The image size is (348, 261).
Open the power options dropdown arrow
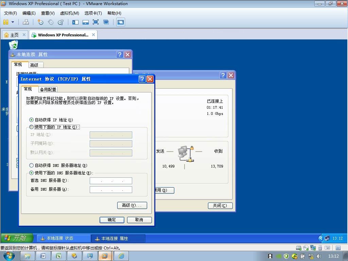click(13, 22)
